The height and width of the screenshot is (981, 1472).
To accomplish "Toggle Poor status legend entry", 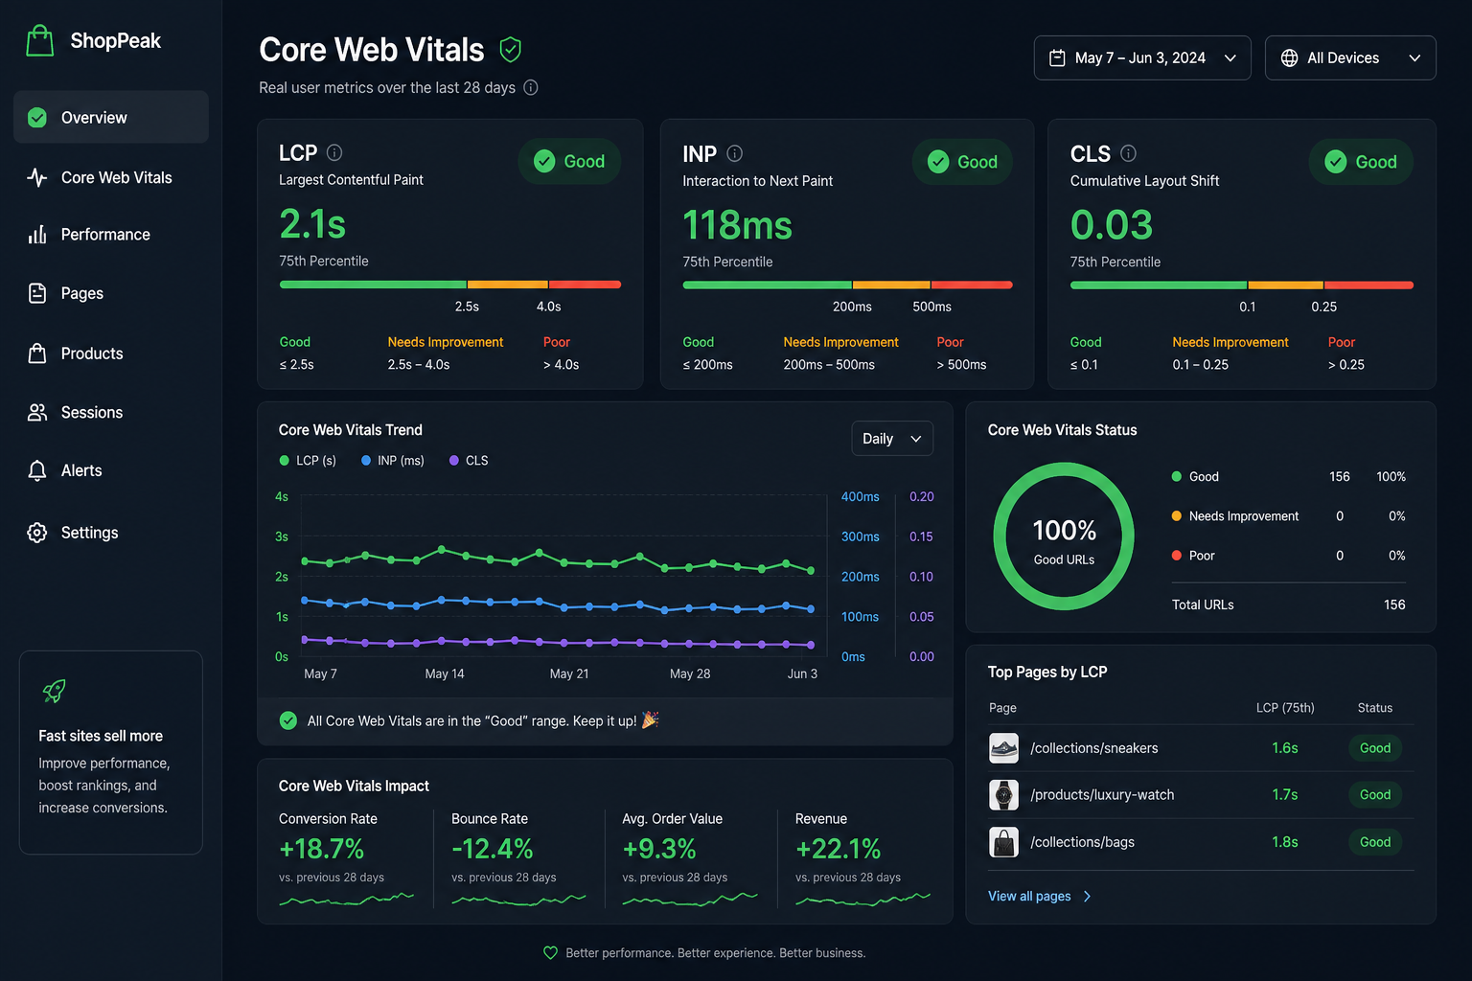I will tap(1193, 556).
